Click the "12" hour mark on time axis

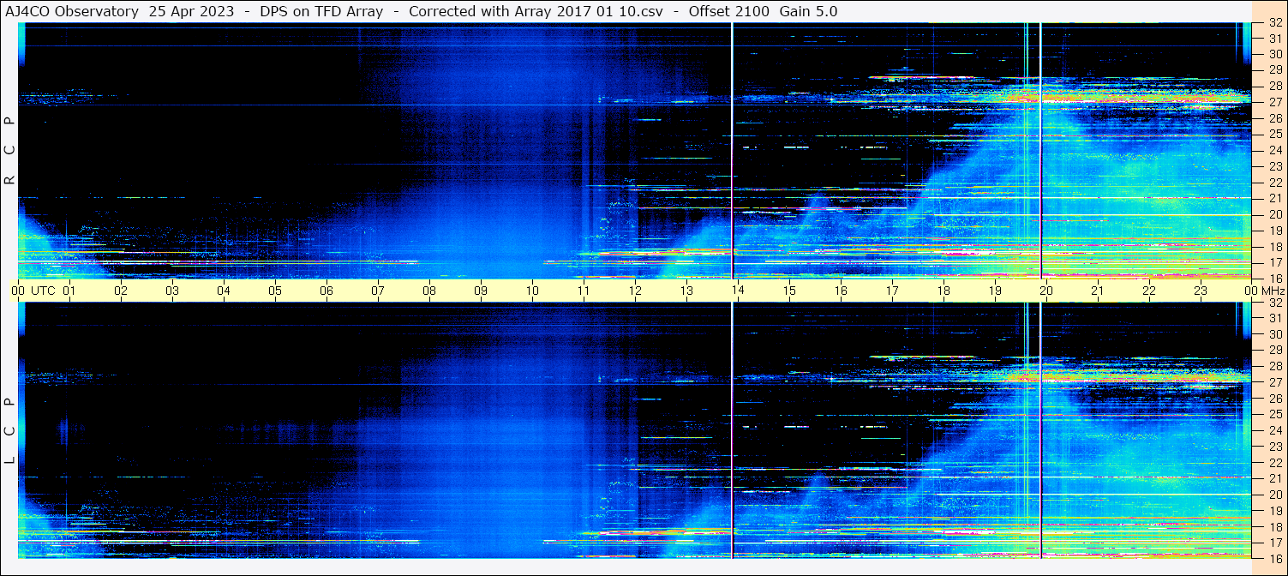point(635,291)
